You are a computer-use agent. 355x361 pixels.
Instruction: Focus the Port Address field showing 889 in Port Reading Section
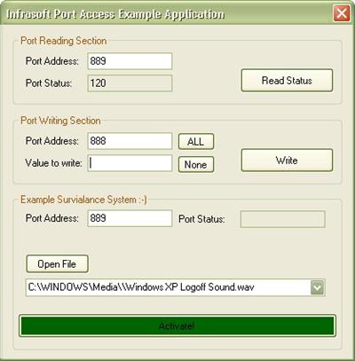(x=130, y=61)
